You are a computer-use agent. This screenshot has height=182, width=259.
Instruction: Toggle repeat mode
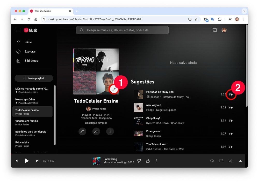coord(221,161)
